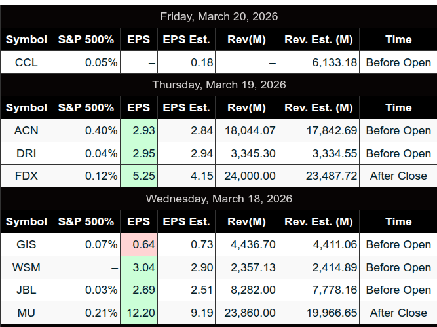The height and width of the screenshot is (327, 437).
Task: Click the FDX After Close time cell
Action: pyautogui.click(x=398, y=176)
